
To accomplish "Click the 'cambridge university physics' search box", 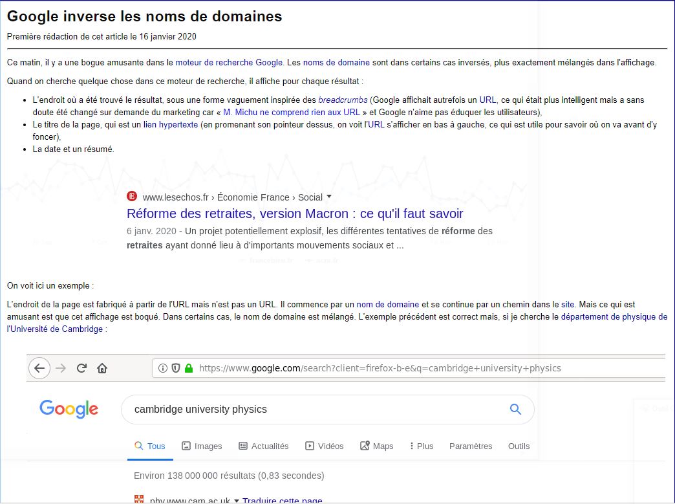I will click(x=327, y=410).
